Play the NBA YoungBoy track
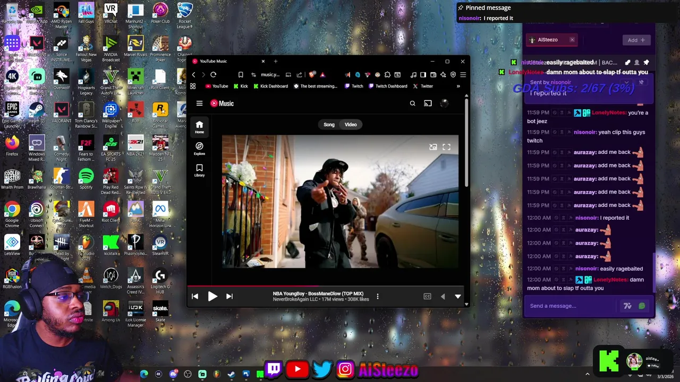 (212, 297)
